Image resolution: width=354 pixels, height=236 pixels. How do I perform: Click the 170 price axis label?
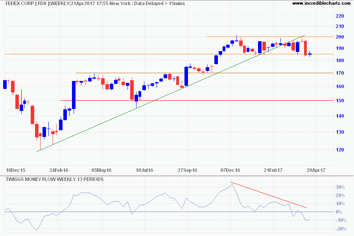pos(340,73)
